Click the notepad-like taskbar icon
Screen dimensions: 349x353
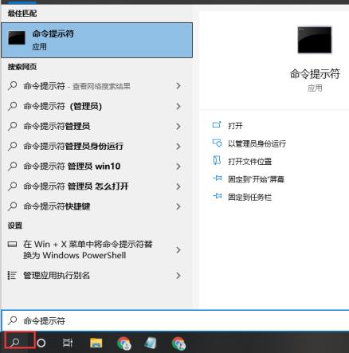(151, 343)
